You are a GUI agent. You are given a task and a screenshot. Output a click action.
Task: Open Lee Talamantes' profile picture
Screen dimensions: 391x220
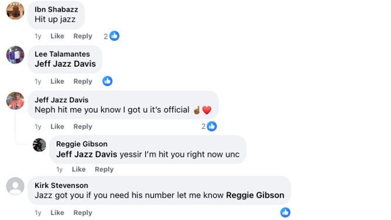(x=15, y=55)
